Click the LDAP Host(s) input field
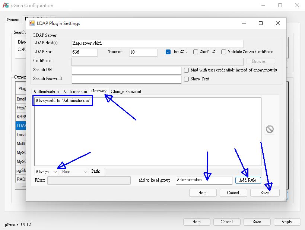Viewport: 305px width, 230px height. point(156,43)
